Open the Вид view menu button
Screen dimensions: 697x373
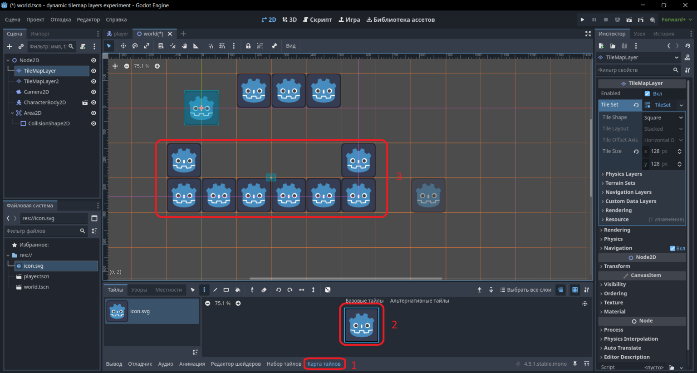point(291,46)
